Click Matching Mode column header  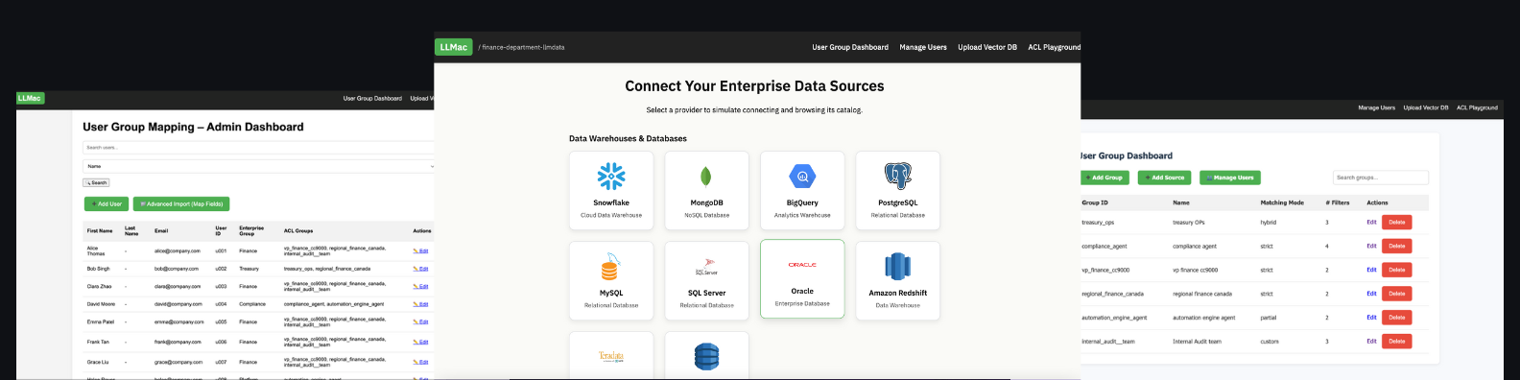coord(1282,202)
